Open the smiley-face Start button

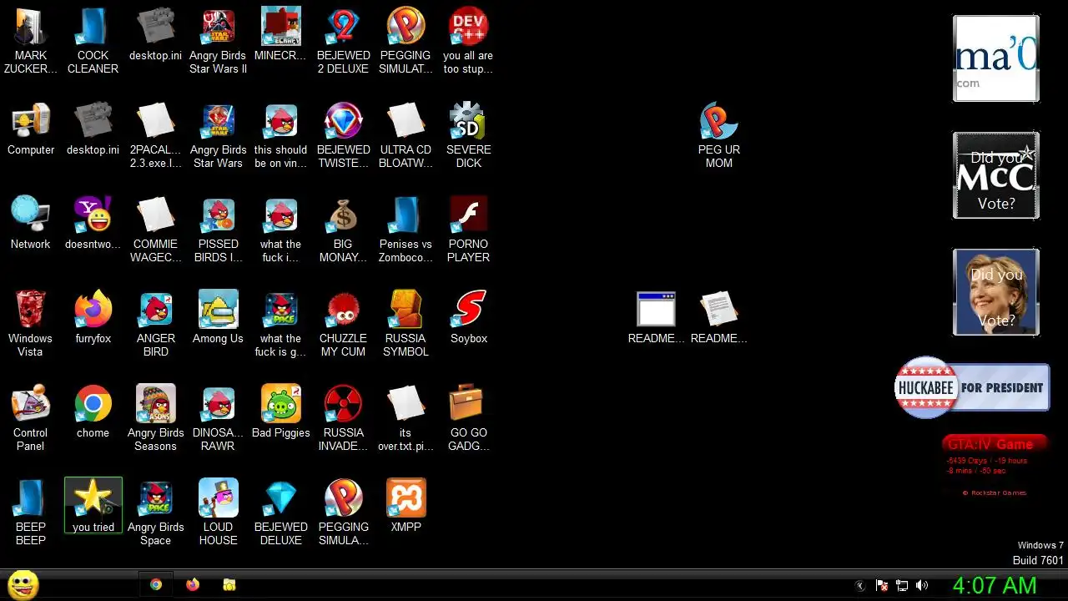pyautogui.click(x=23, y=584)
